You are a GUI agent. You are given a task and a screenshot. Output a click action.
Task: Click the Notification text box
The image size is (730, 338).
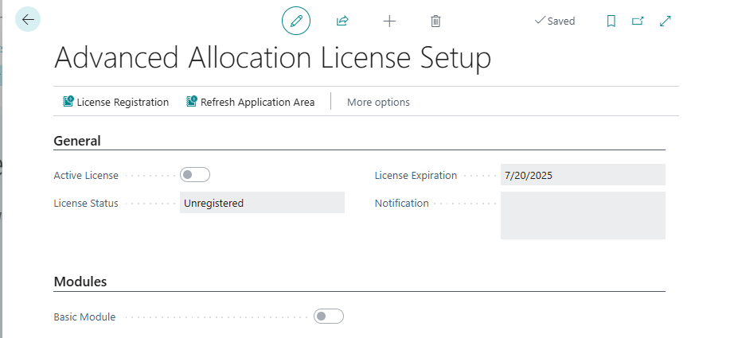click(x=583, y=216)
